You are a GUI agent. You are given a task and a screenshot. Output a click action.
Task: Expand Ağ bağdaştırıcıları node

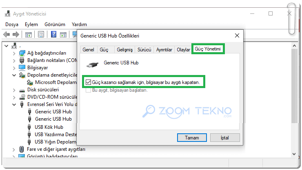click(14, 53)
